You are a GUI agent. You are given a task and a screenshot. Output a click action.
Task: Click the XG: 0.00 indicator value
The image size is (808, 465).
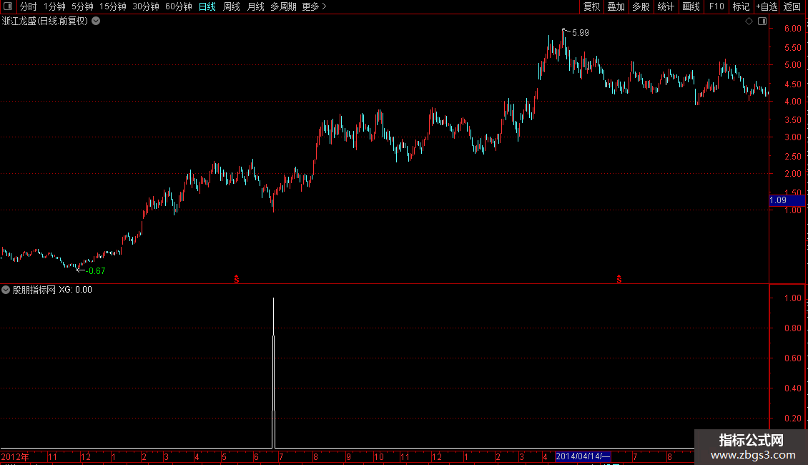(75, 290)
